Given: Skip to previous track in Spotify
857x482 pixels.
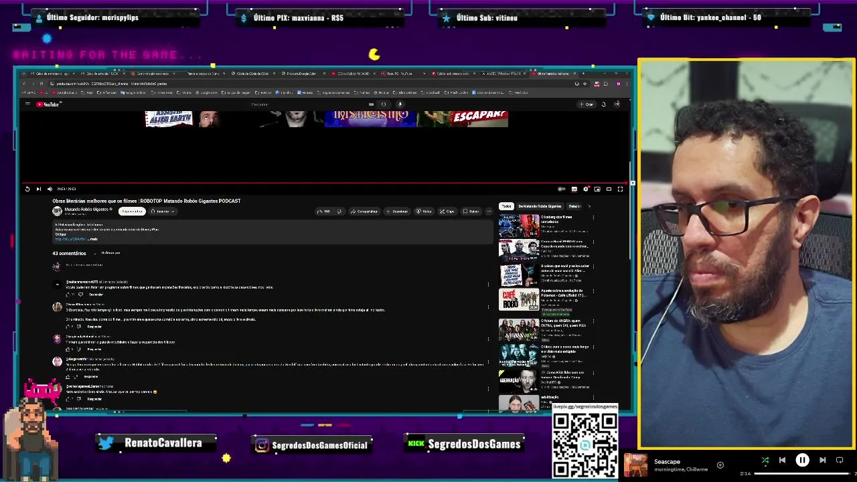Looking at the screenshot, I should pos(782,461).
